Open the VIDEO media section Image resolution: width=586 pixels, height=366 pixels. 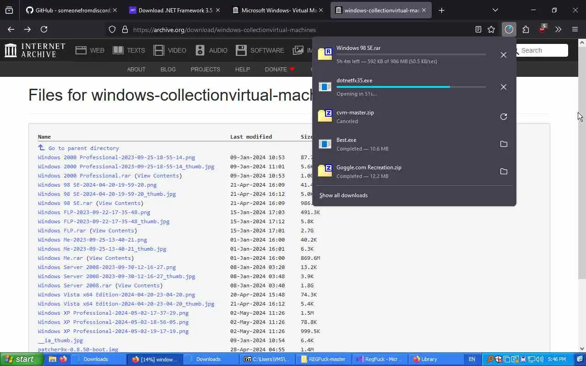[x=170, y=50]
